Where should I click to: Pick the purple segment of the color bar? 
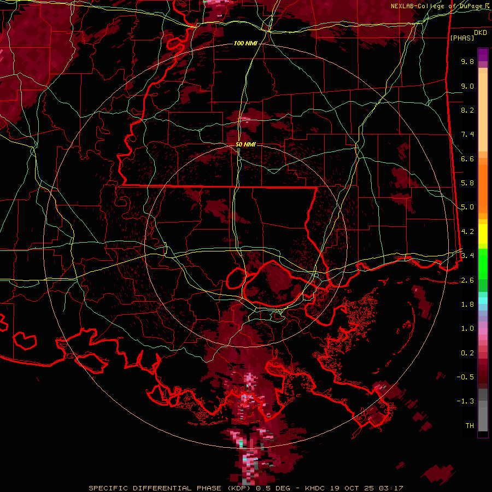[483, 55]
